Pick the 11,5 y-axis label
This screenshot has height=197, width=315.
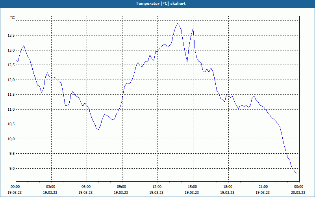pos(11,95)
